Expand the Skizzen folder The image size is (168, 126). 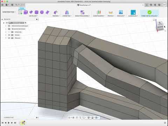pos(6,38)
